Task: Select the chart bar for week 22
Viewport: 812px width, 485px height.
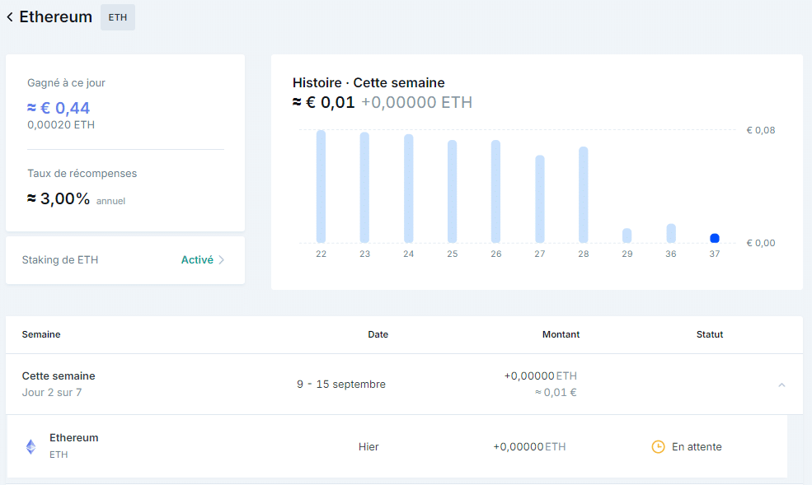Action: coord(321,187)
